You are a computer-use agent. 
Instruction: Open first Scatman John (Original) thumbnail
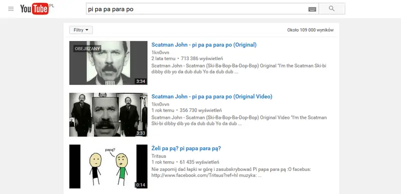point(108,63)
